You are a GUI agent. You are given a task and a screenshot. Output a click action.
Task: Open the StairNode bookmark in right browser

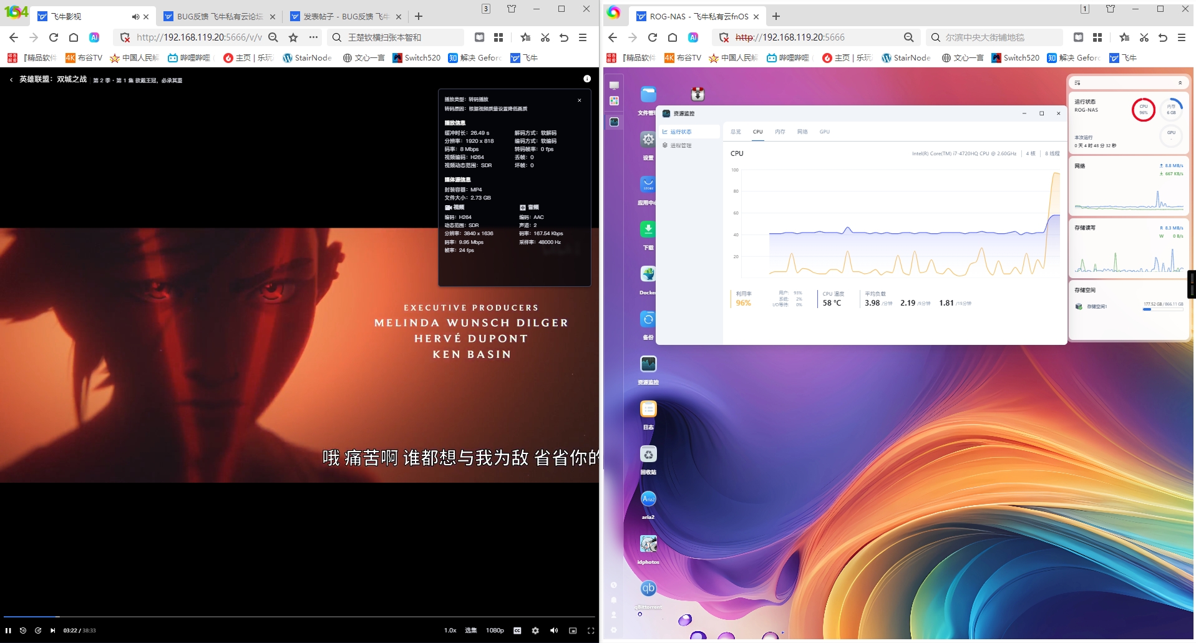coord(906,58)
